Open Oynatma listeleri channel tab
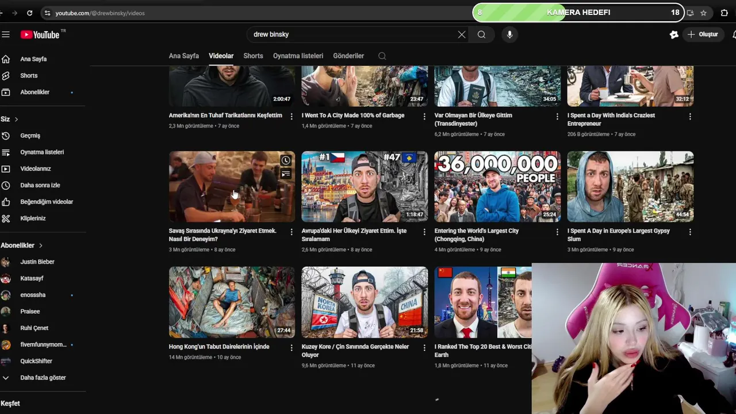Viewport: 736px width, 414px height. 298,56
